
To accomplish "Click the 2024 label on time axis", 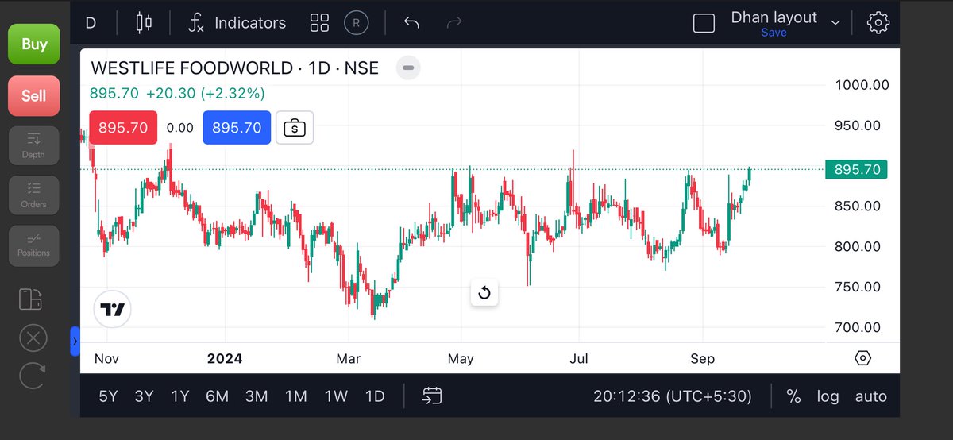I will tap(225, 358).
